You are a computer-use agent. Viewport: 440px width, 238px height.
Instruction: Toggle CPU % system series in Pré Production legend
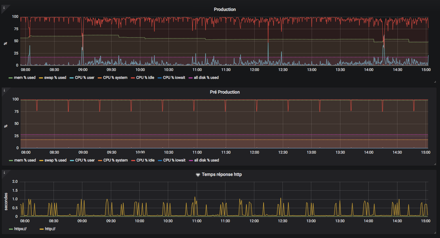point(115,160)
